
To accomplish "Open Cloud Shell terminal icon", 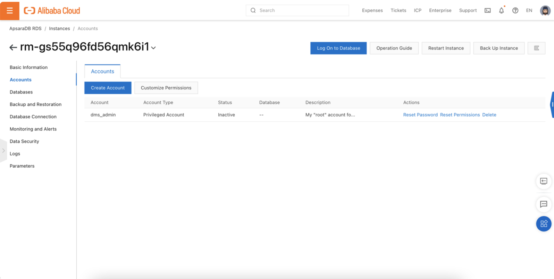I will pos(488,10).
